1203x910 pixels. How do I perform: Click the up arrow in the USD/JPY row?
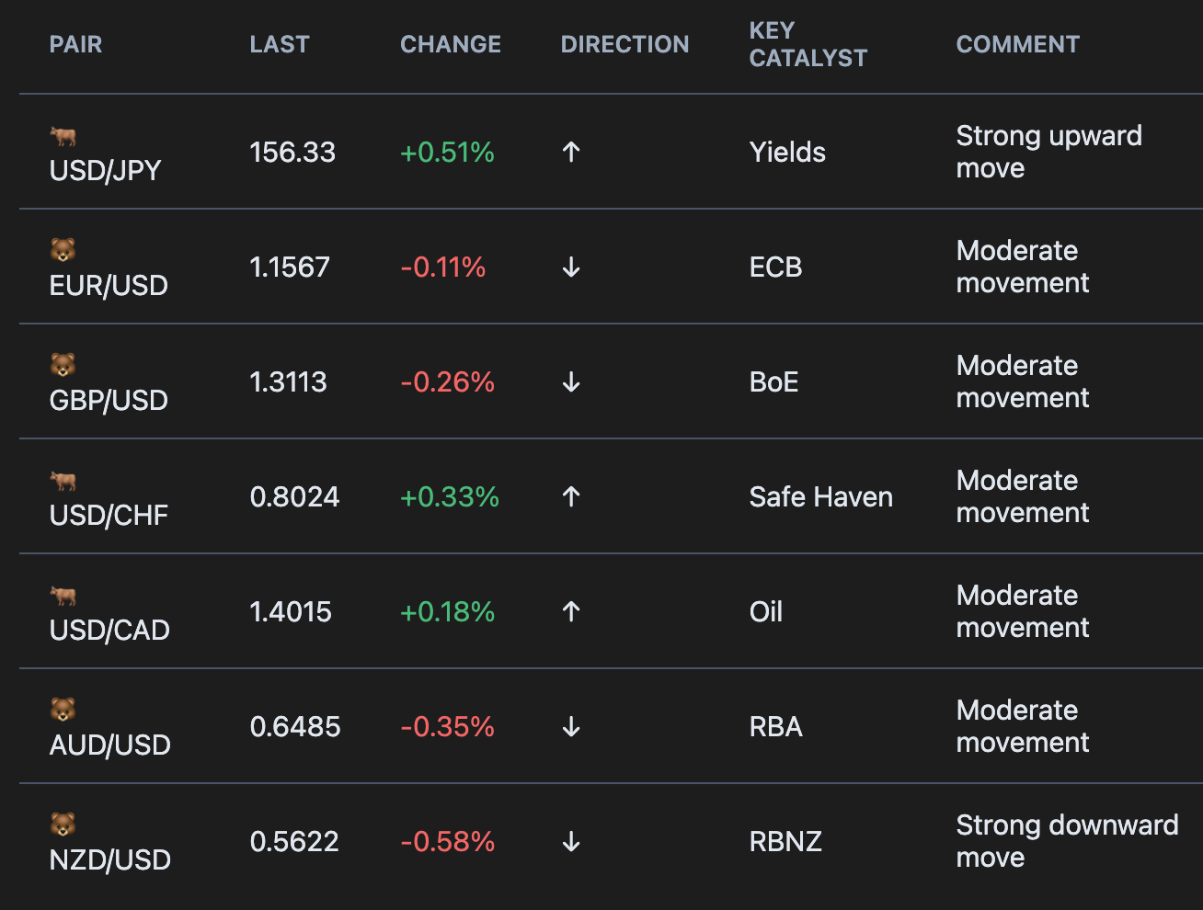571,153
